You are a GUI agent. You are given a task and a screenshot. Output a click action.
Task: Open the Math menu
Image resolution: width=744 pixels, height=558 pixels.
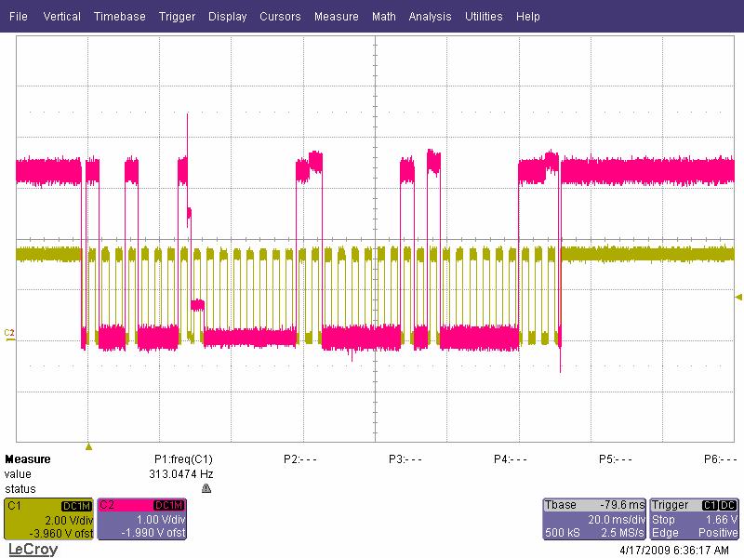coord(384,16)
